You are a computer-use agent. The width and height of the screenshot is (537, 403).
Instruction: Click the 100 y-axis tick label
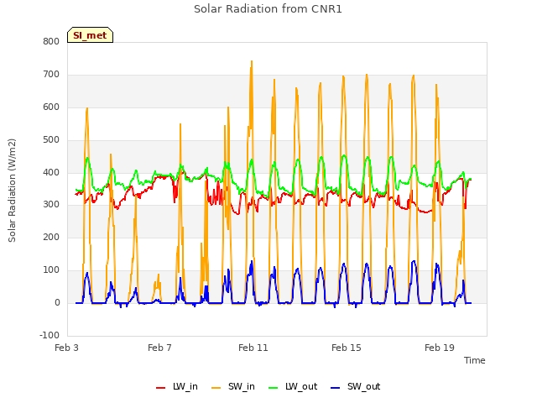click(51, 270)
